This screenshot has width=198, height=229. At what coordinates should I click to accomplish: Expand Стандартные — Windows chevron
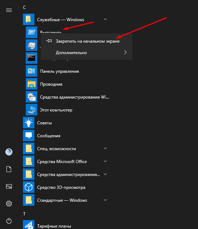105,200
